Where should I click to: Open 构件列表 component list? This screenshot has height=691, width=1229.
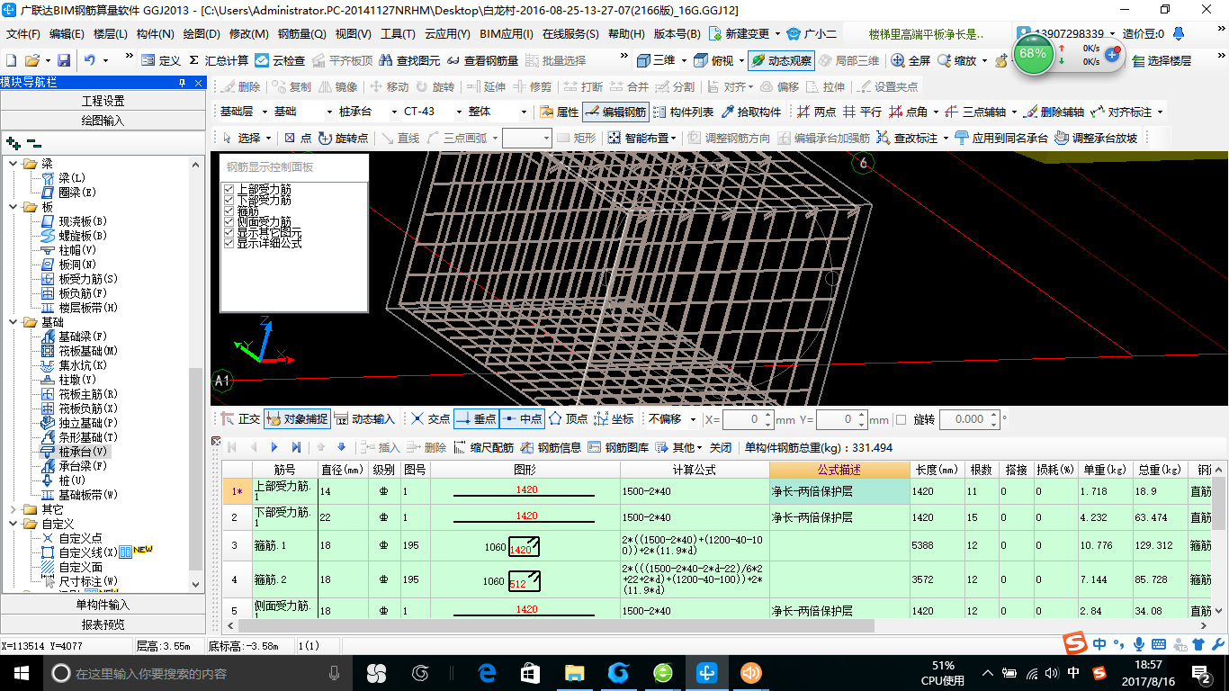(x=683, y=112)
